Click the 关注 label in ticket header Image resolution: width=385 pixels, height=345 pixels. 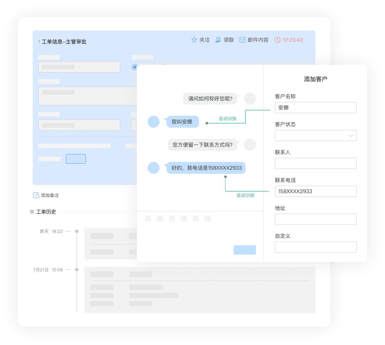tap(204, 40)
